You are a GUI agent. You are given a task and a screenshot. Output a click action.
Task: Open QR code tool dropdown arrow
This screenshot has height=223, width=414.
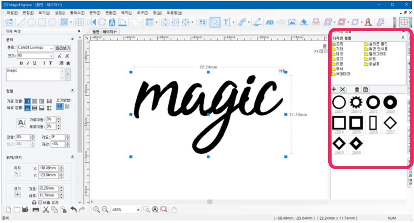click(71, 23)
